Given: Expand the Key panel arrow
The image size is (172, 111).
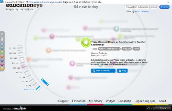Looking at the screenshot, I should point(2,34).
